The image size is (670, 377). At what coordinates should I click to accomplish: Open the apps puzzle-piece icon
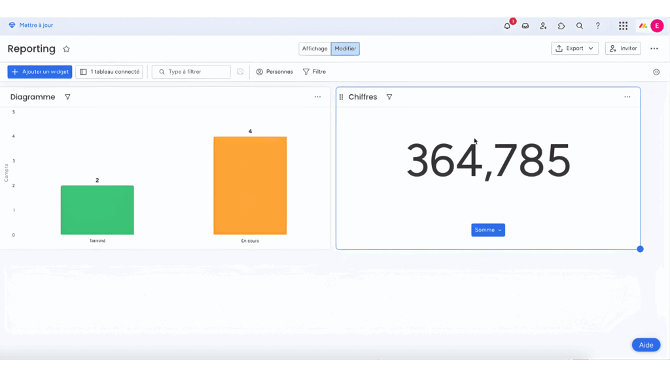(561, 26)
